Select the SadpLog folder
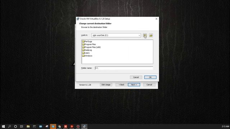This screenshot has width=230, height=129. pyautogui.click(x=87, y=50)
